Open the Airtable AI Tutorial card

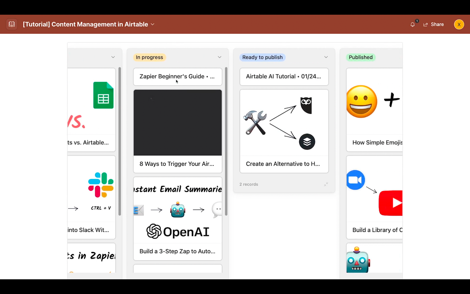click(284, 77)
